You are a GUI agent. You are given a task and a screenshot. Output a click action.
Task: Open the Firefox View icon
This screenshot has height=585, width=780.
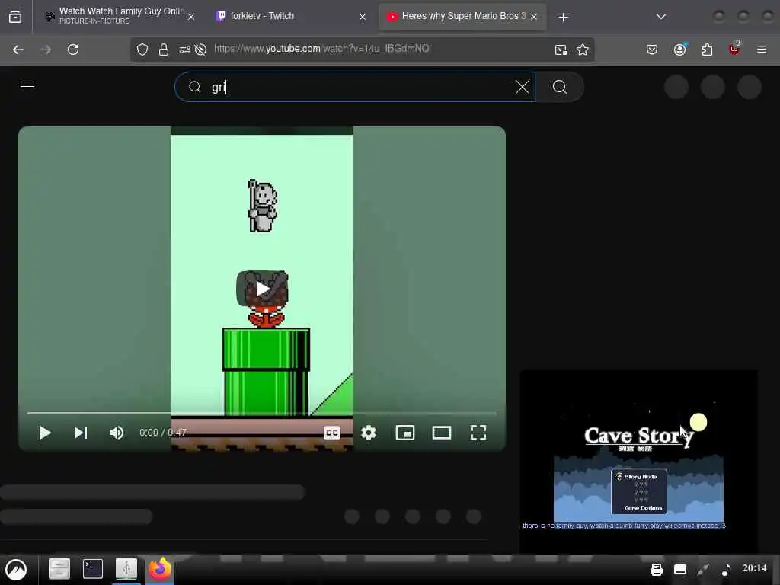(15, 17)
